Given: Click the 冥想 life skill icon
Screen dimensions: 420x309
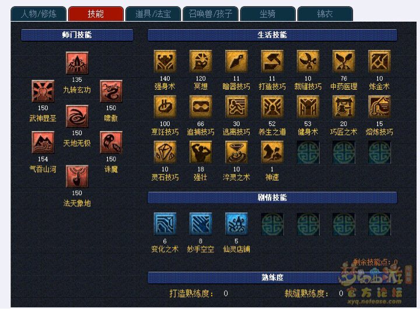Looking at the screenshot, I should (201, 62).
